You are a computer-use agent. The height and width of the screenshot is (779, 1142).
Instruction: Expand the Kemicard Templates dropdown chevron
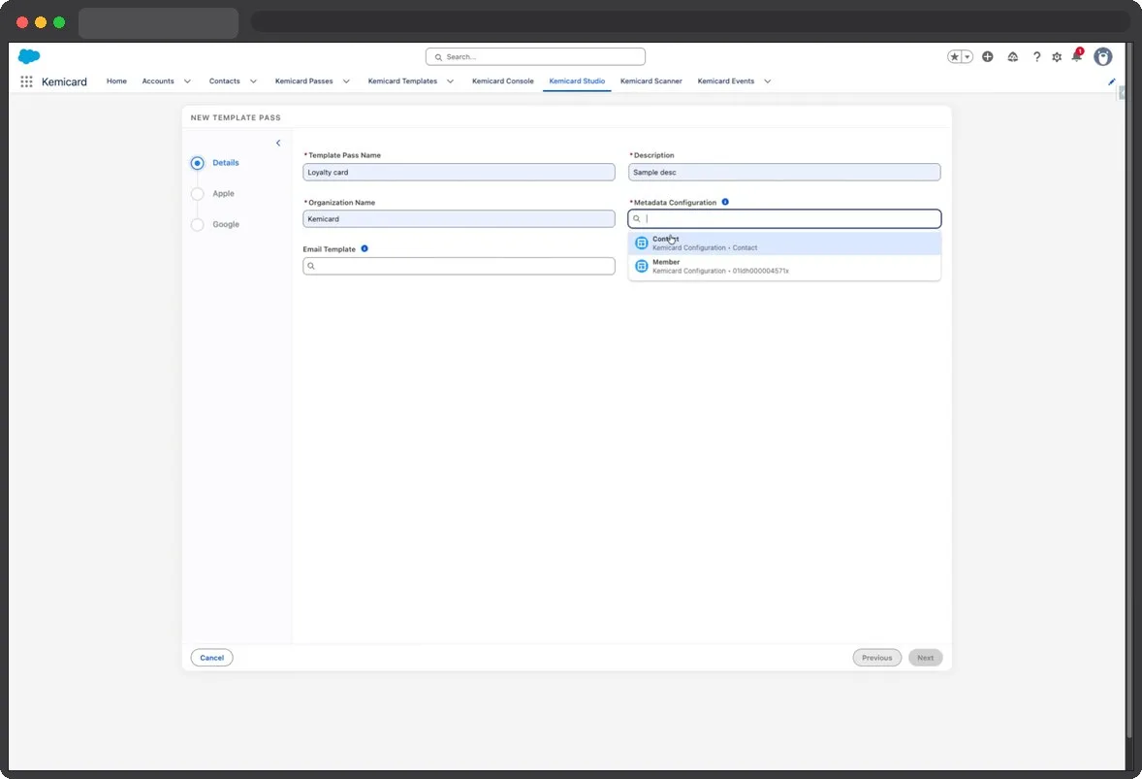pos(450,81)
